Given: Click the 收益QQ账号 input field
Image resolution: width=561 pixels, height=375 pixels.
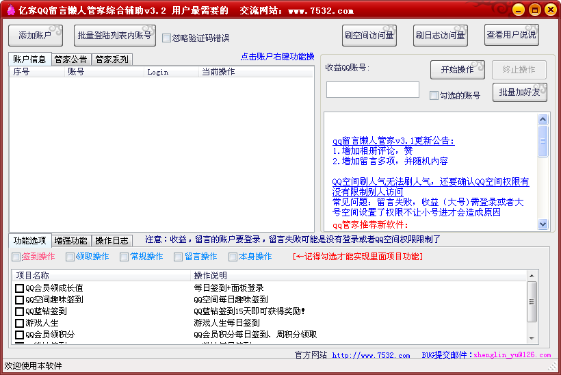Looking at the screenshot, I should point(372,90).
